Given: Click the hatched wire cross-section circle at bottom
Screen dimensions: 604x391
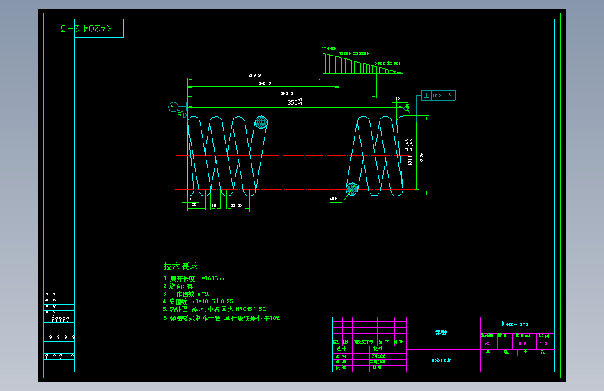Looking at the screenshot, I should coord(352,189).
